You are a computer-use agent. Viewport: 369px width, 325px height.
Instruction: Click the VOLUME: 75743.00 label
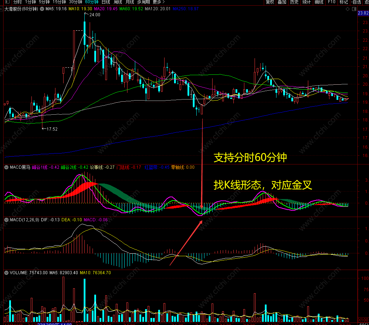click(29, 273)
